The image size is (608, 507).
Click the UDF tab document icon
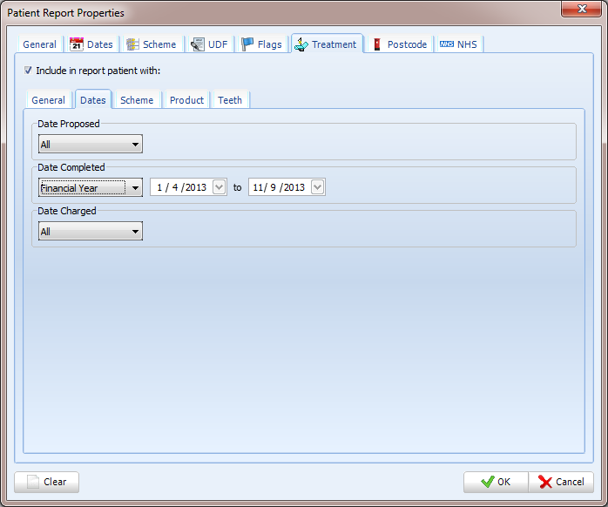(198, 44)
